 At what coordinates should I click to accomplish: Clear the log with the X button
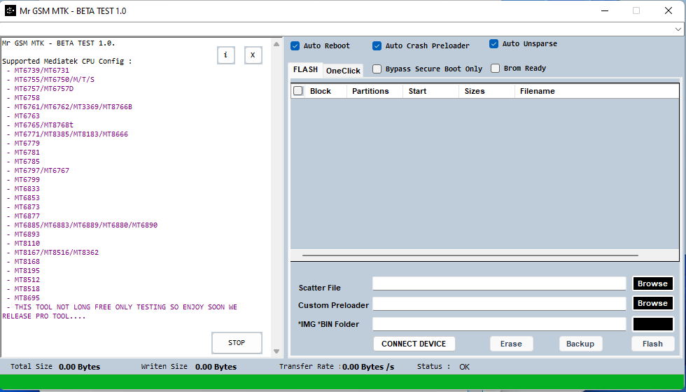point(253,55)
